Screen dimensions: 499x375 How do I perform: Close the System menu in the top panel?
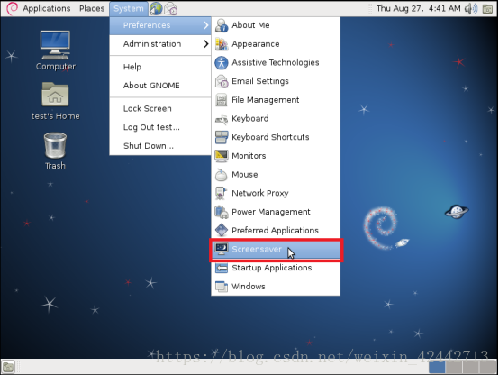pos(129,9)
